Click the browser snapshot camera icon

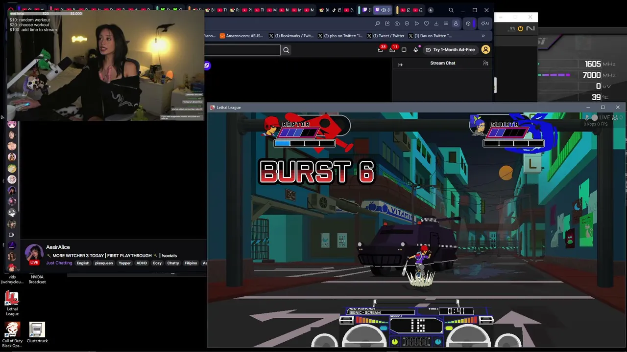[x=397, y=23]
